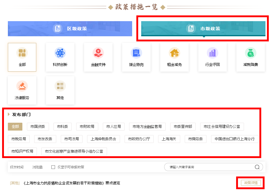Enable 仅显示可申报政策 checkbox

point(53,167)
